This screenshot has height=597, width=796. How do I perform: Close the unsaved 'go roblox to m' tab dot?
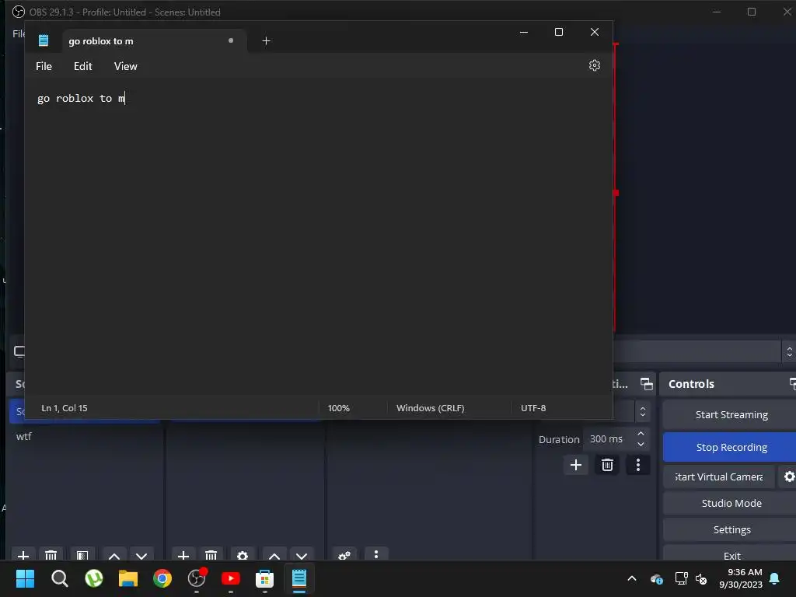click(x=231, y=40)
